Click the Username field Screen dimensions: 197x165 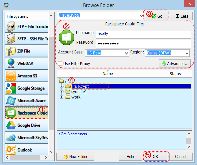pos(143,34)
